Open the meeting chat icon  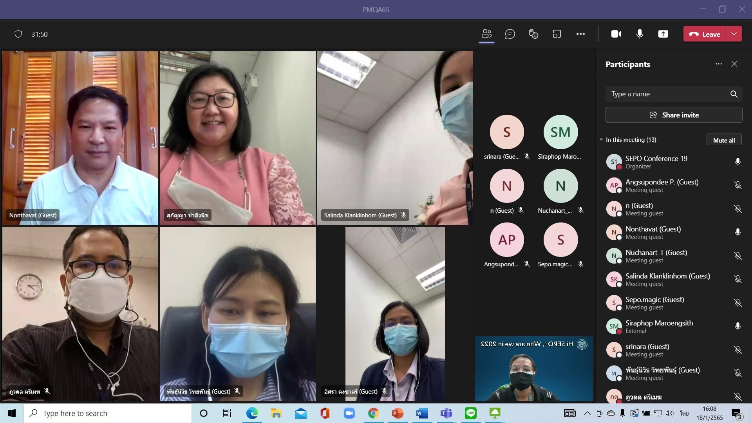tap(510, 34)
